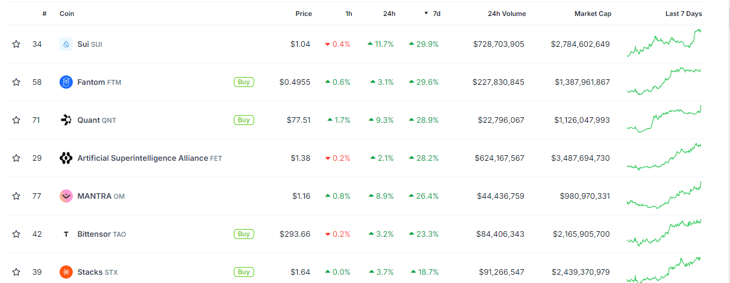Click the Fantom blue logo icon
730x283 pixels.
[66, 82]
